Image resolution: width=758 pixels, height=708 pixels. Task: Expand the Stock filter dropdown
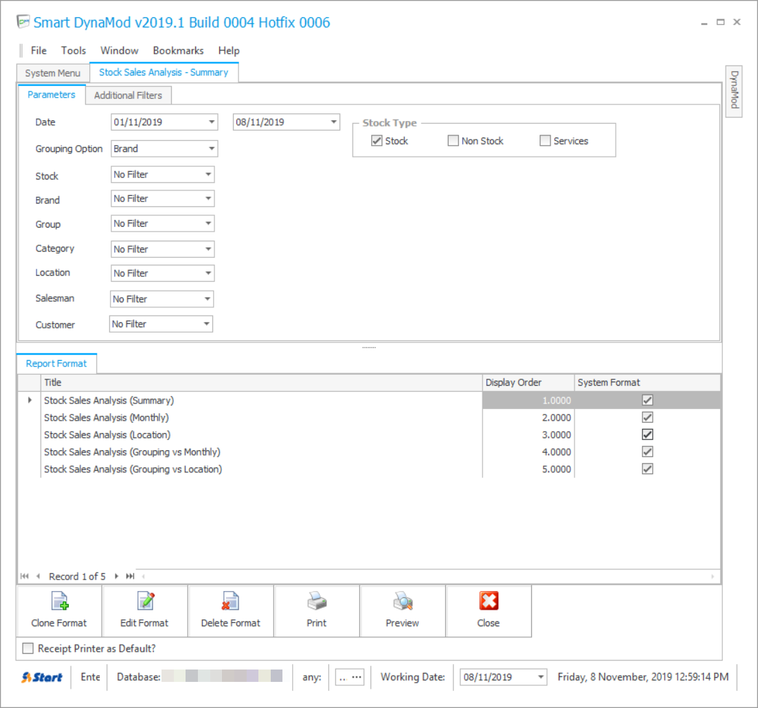pos(208,175)
